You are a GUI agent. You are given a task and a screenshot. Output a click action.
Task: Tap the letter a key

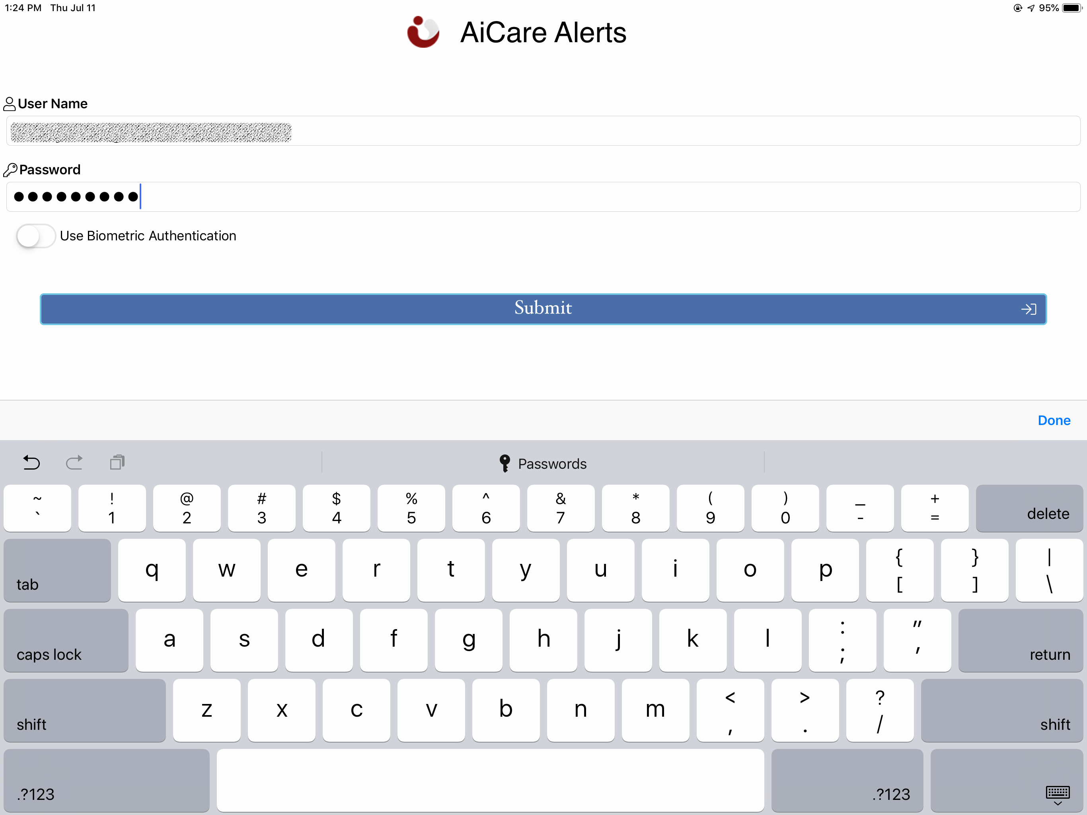169,640
